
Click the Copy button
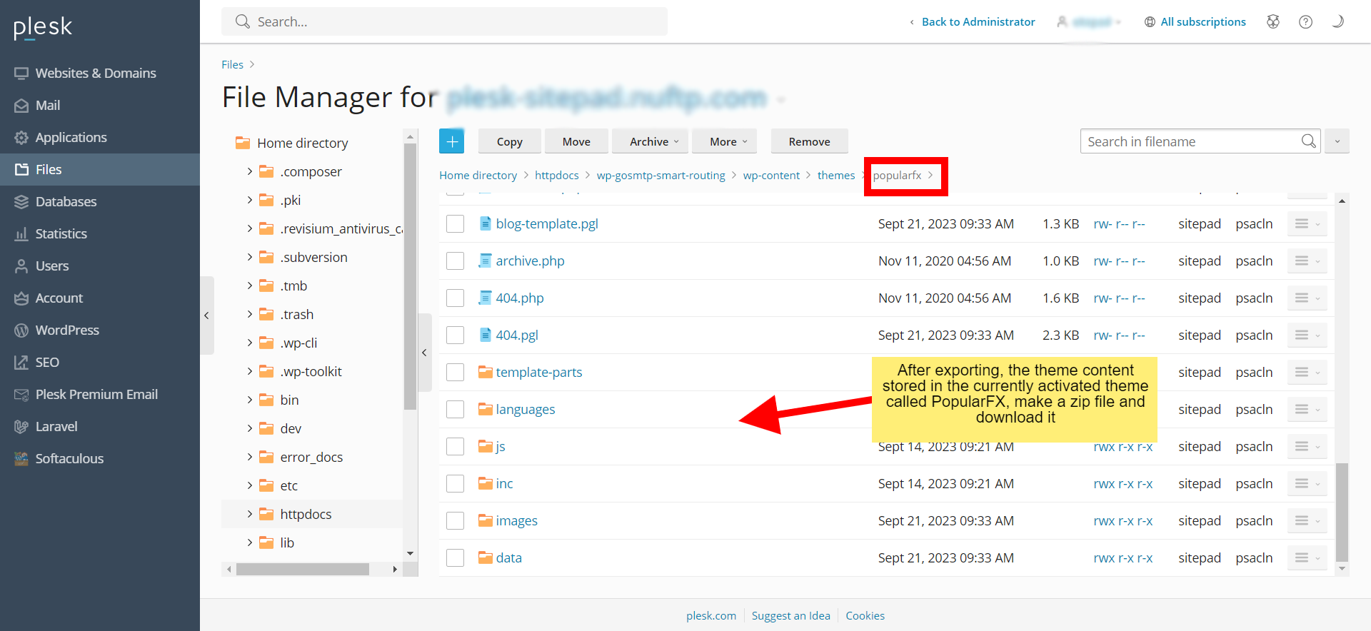coord(509,141)
